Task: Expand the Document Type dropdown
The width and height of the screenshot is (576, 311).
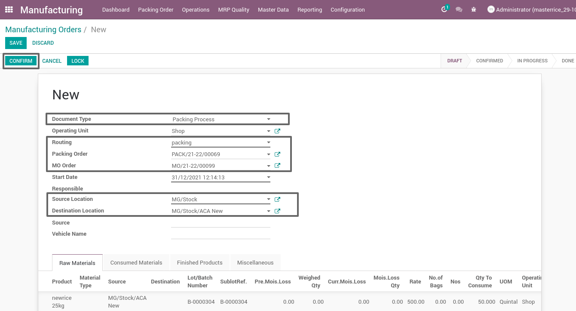Action: click(x=268, y=119)
